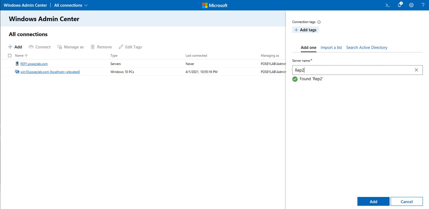Screen dimensions: 429x209
Task: Switch to the Import a list tab
Action: [331, 47]
